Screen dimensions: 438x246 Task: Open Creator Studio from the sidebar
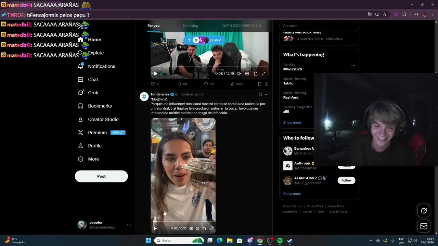99,119
